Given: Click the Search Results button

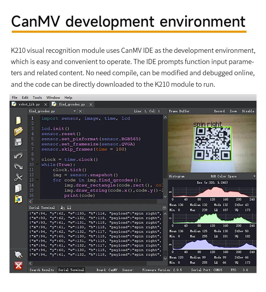Looking at the screenshot, I should click(x=42, y=270).
